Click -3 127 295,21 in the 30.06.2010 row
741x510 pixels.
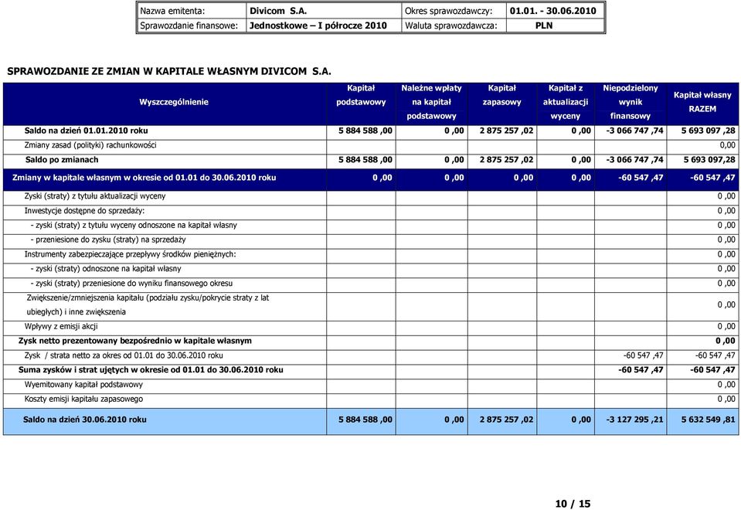(634, 420)
